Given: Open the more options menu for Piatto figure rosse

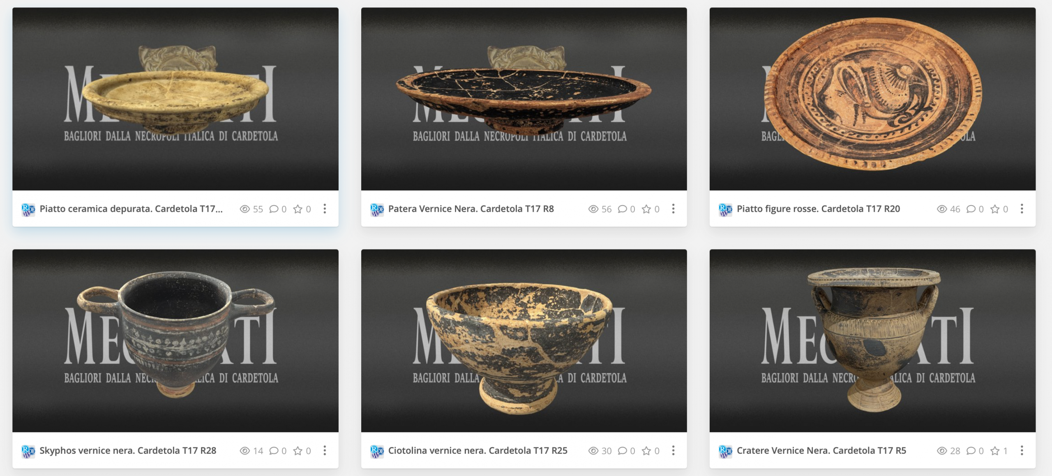Looking at the screenshot, I should (x=1022, y=209).
